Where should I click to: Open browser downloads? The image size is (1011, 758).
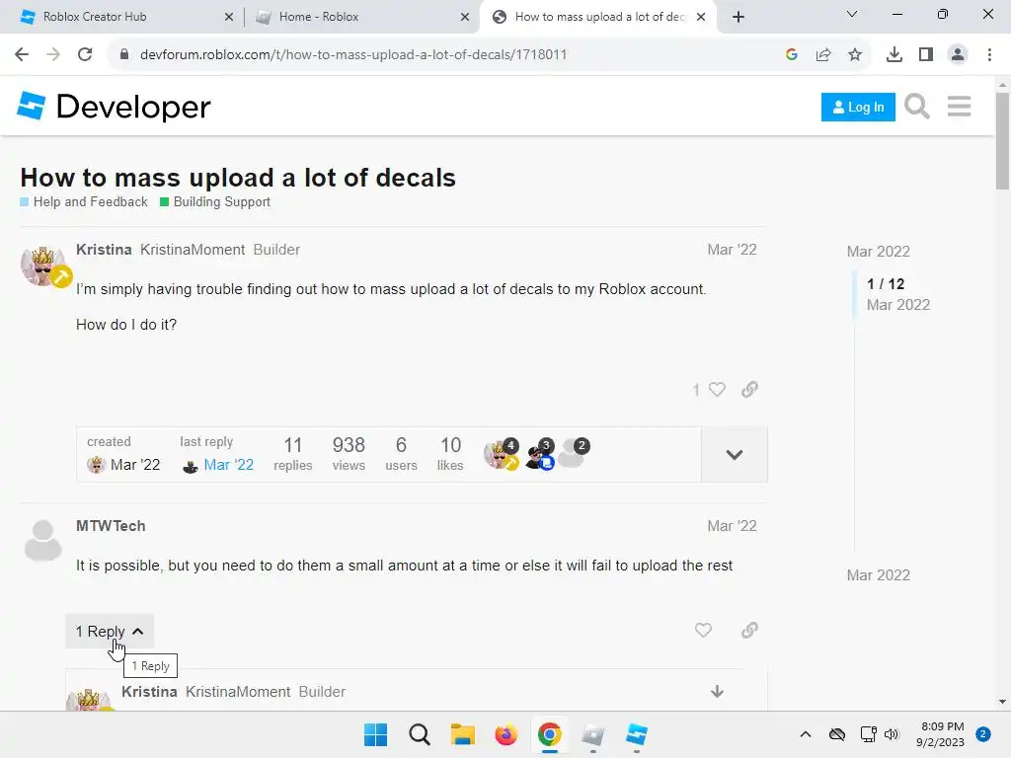(894, 54)
